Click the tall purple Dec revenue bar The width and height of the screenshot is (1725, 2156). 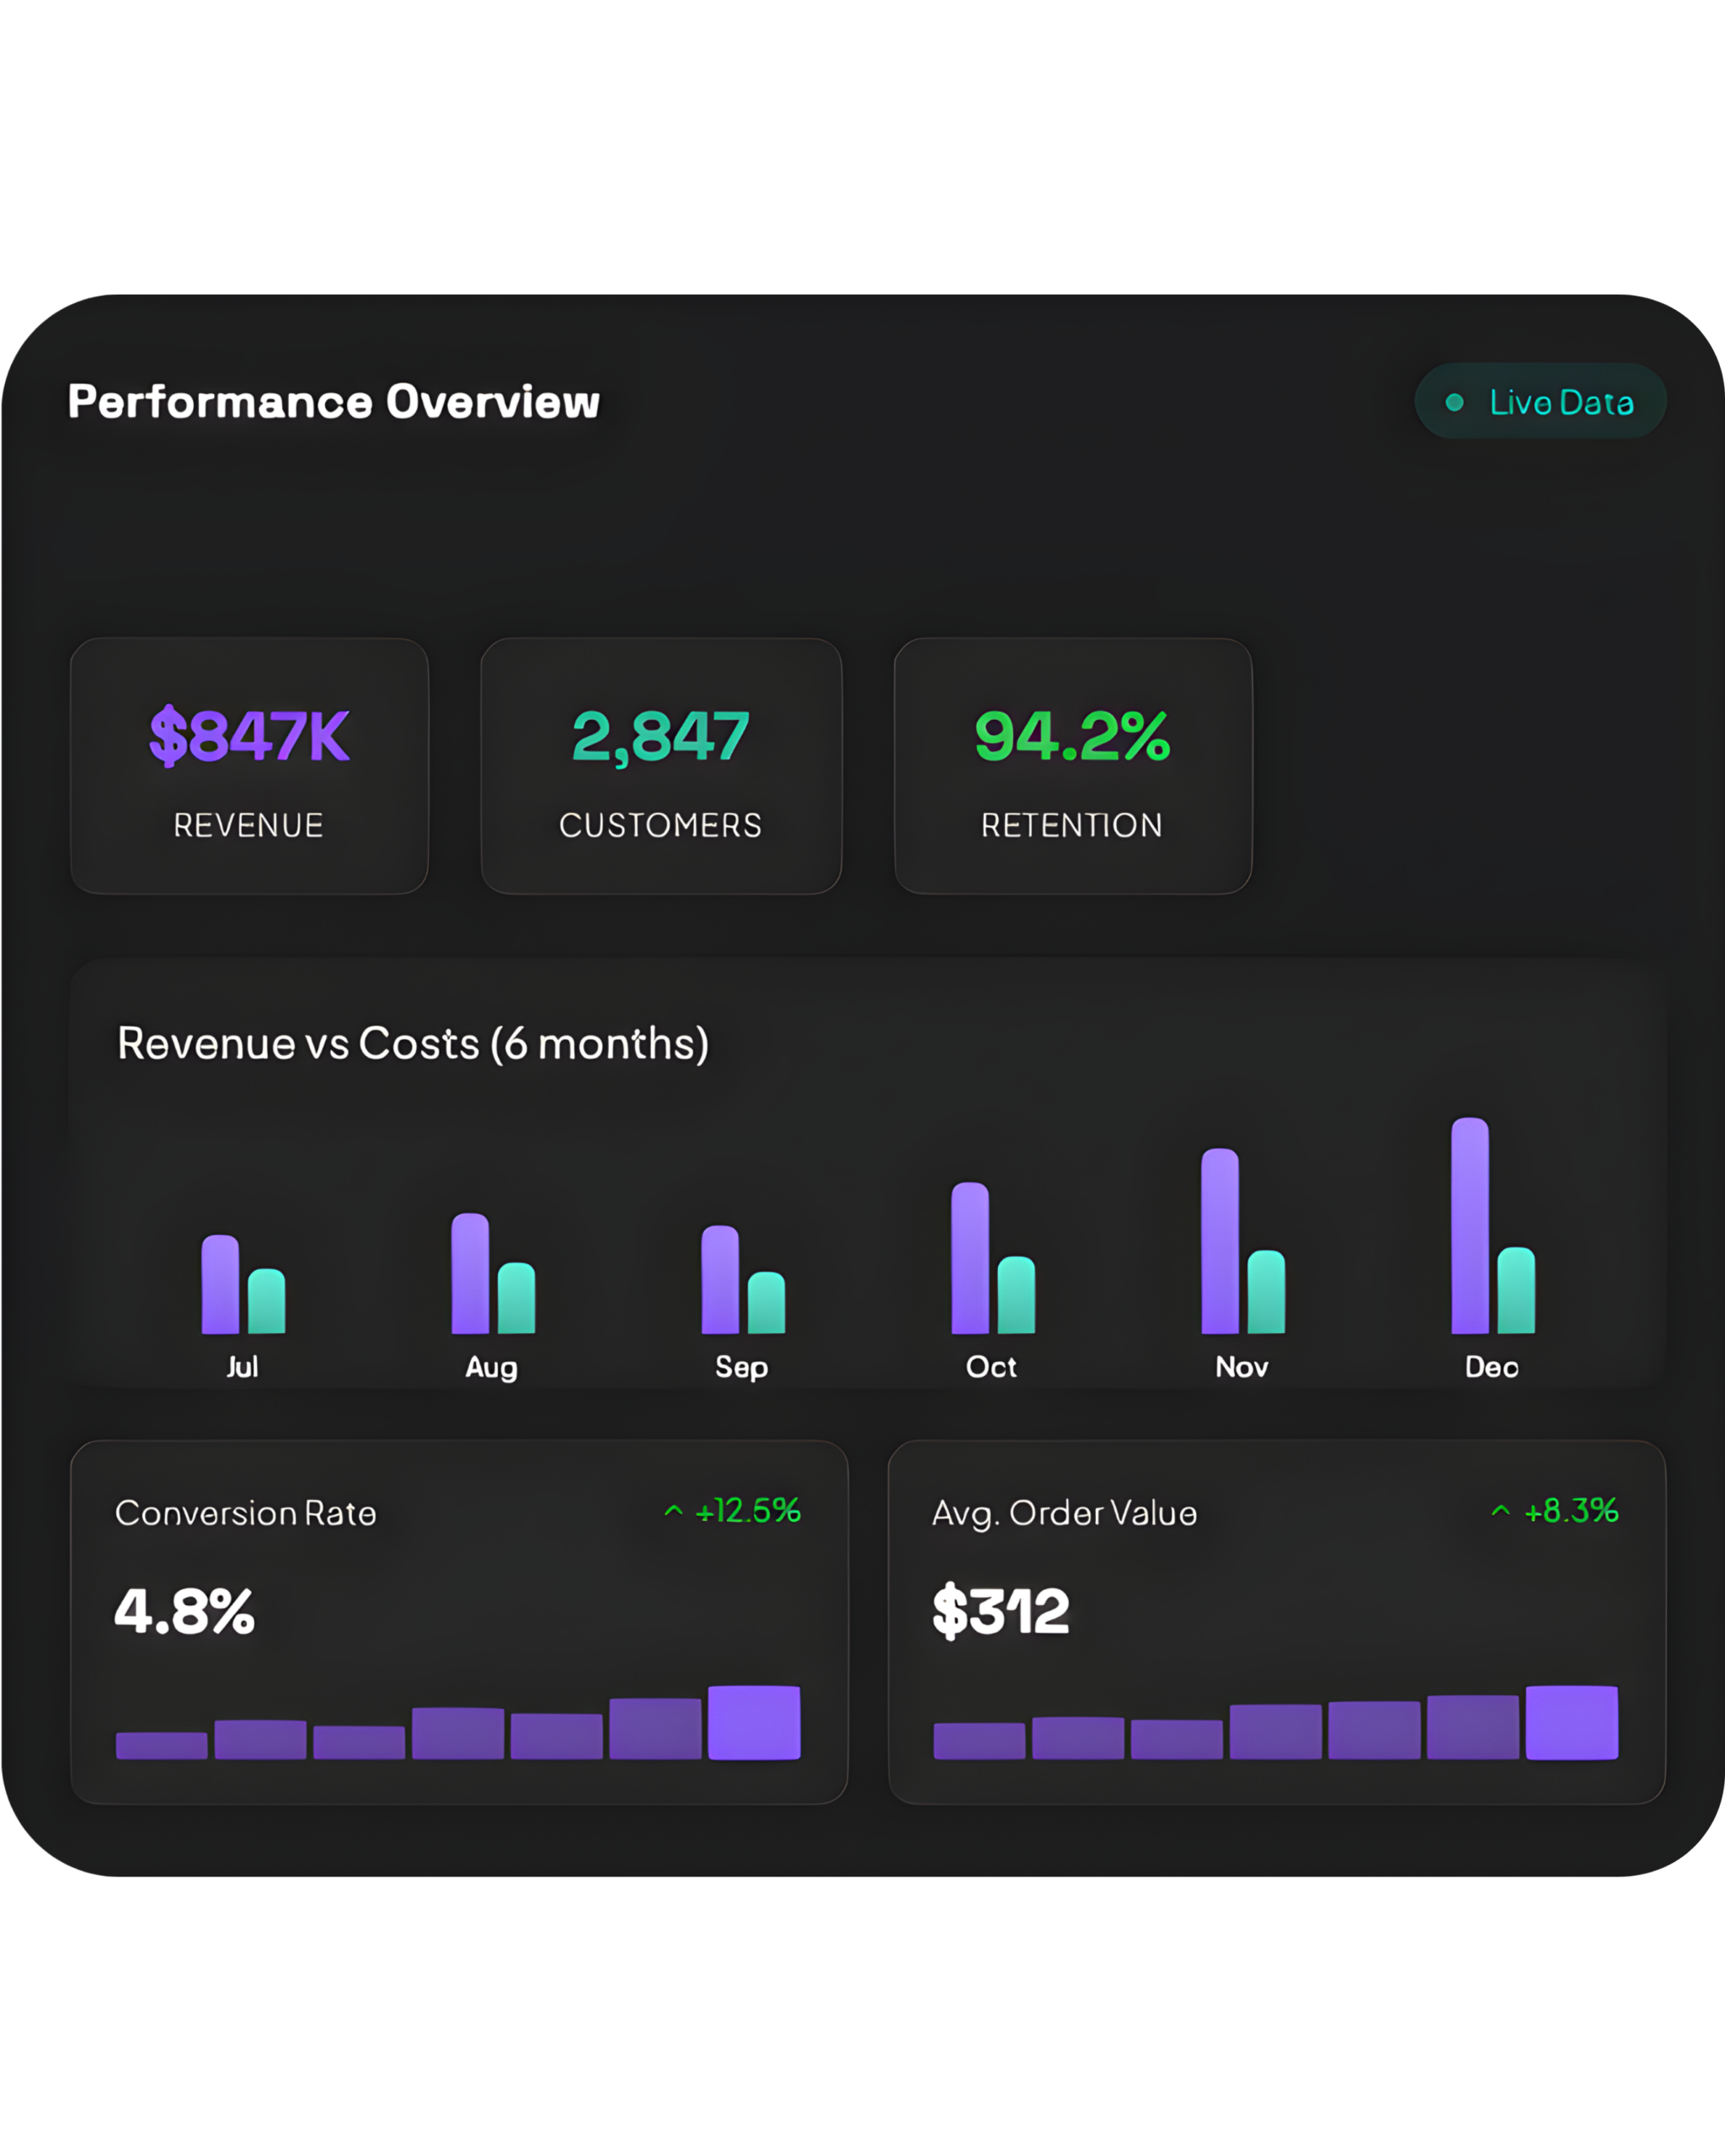(x=1470, y=1226)
